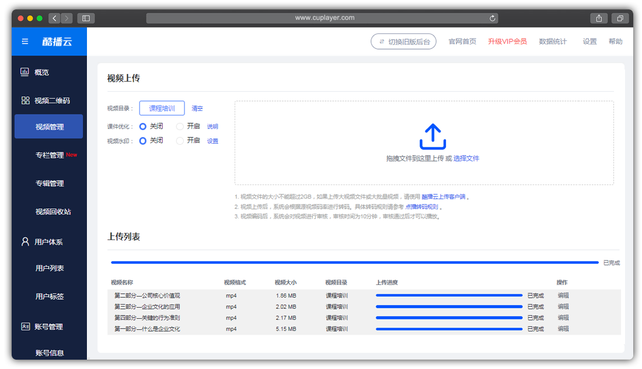Select 视频水印 关闭 radio button
The width and height of the screenshot is (642, 369).
click(143, 141)
